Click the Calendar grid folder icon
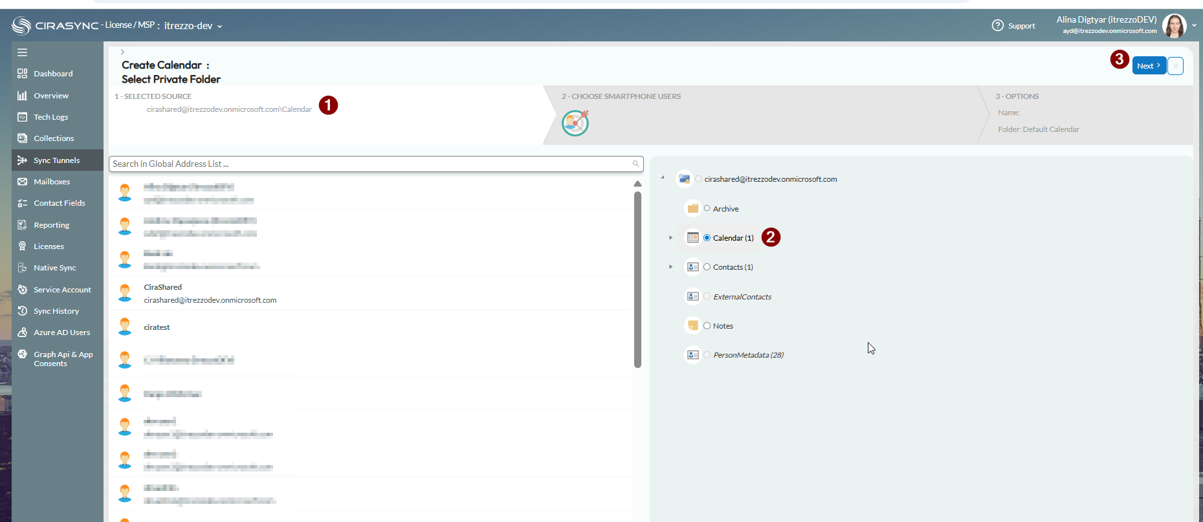Image resolution: width=1203 pixels, height=522 pixels. pyautogui.click(x=692, y=237)
